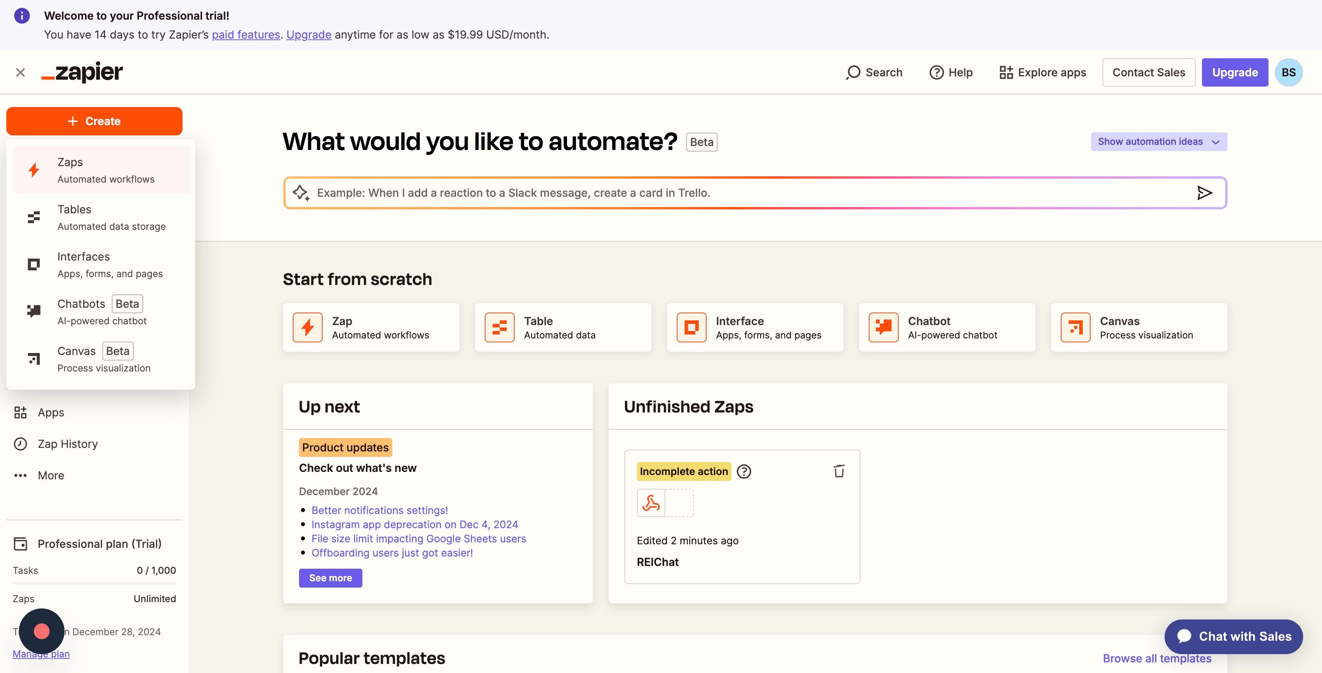Screen dimensions: 1322x673
Task: Select Chatbots Beta in the Create menu
Action: point(102,312)
